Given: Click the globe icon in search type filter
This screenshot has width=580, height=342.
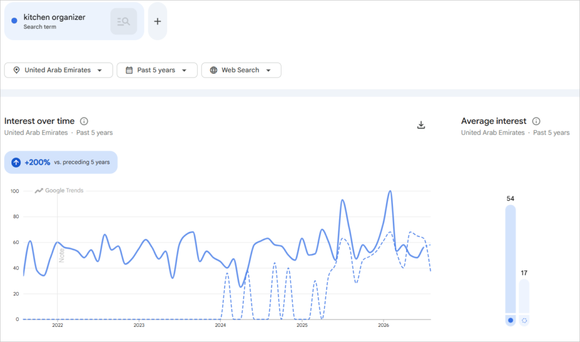Looking at the screenshot, I should coord(214,70).
